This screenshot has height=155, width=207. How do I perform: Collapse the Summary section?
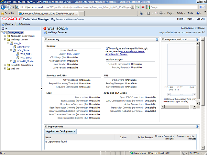[46, 39]
